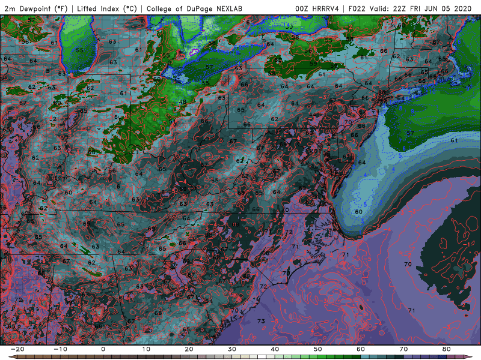Screen dimensions: 481x360
Task: Click the "Lifted Index (°C)" title text
Action: (107, 8)
